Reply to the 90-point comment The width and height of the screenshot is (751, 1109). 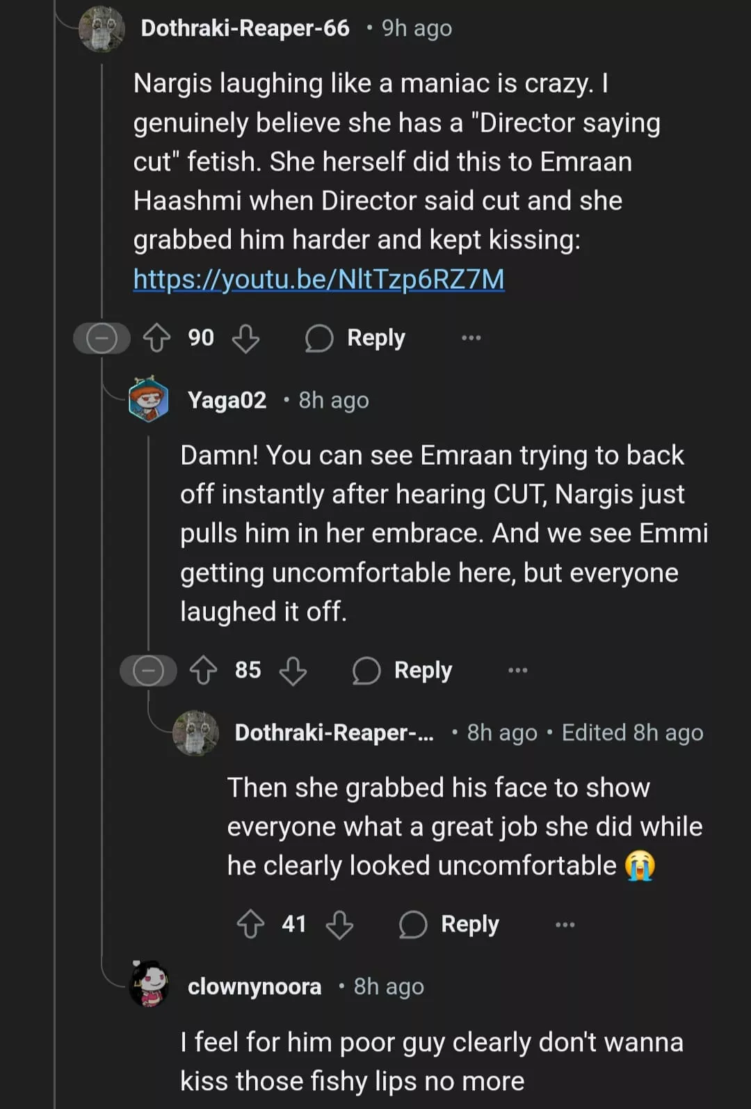coord(355,338)
